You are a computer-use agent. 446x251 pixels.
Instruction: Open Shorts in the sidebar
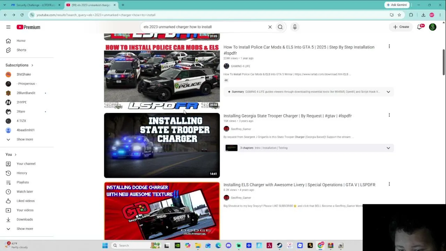pos(21,50)
